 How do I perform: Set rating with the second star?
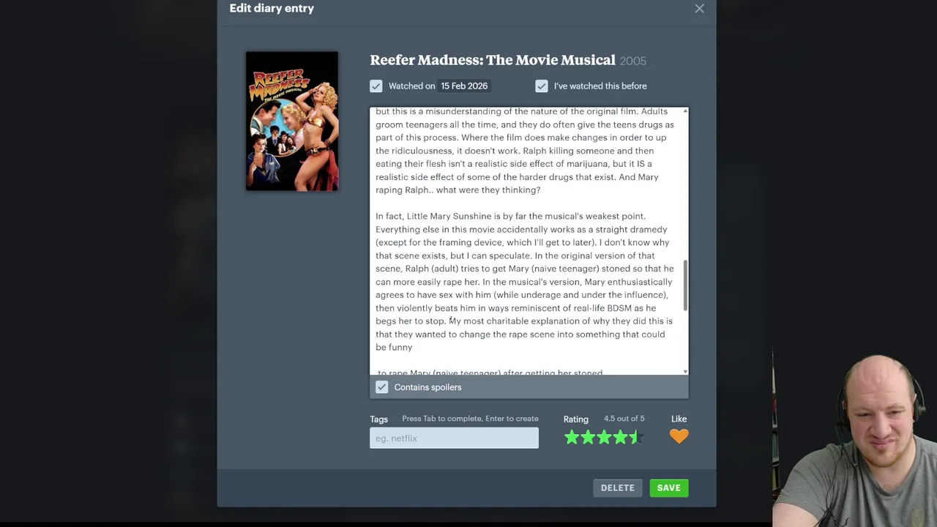click(588, 438)
